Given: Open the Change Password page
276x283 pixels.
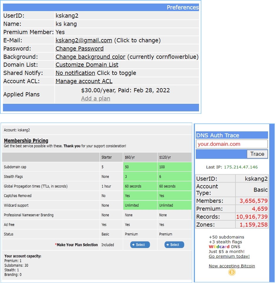Looking at the screenshot, I should pyautogui.click(x=79, y=48).
